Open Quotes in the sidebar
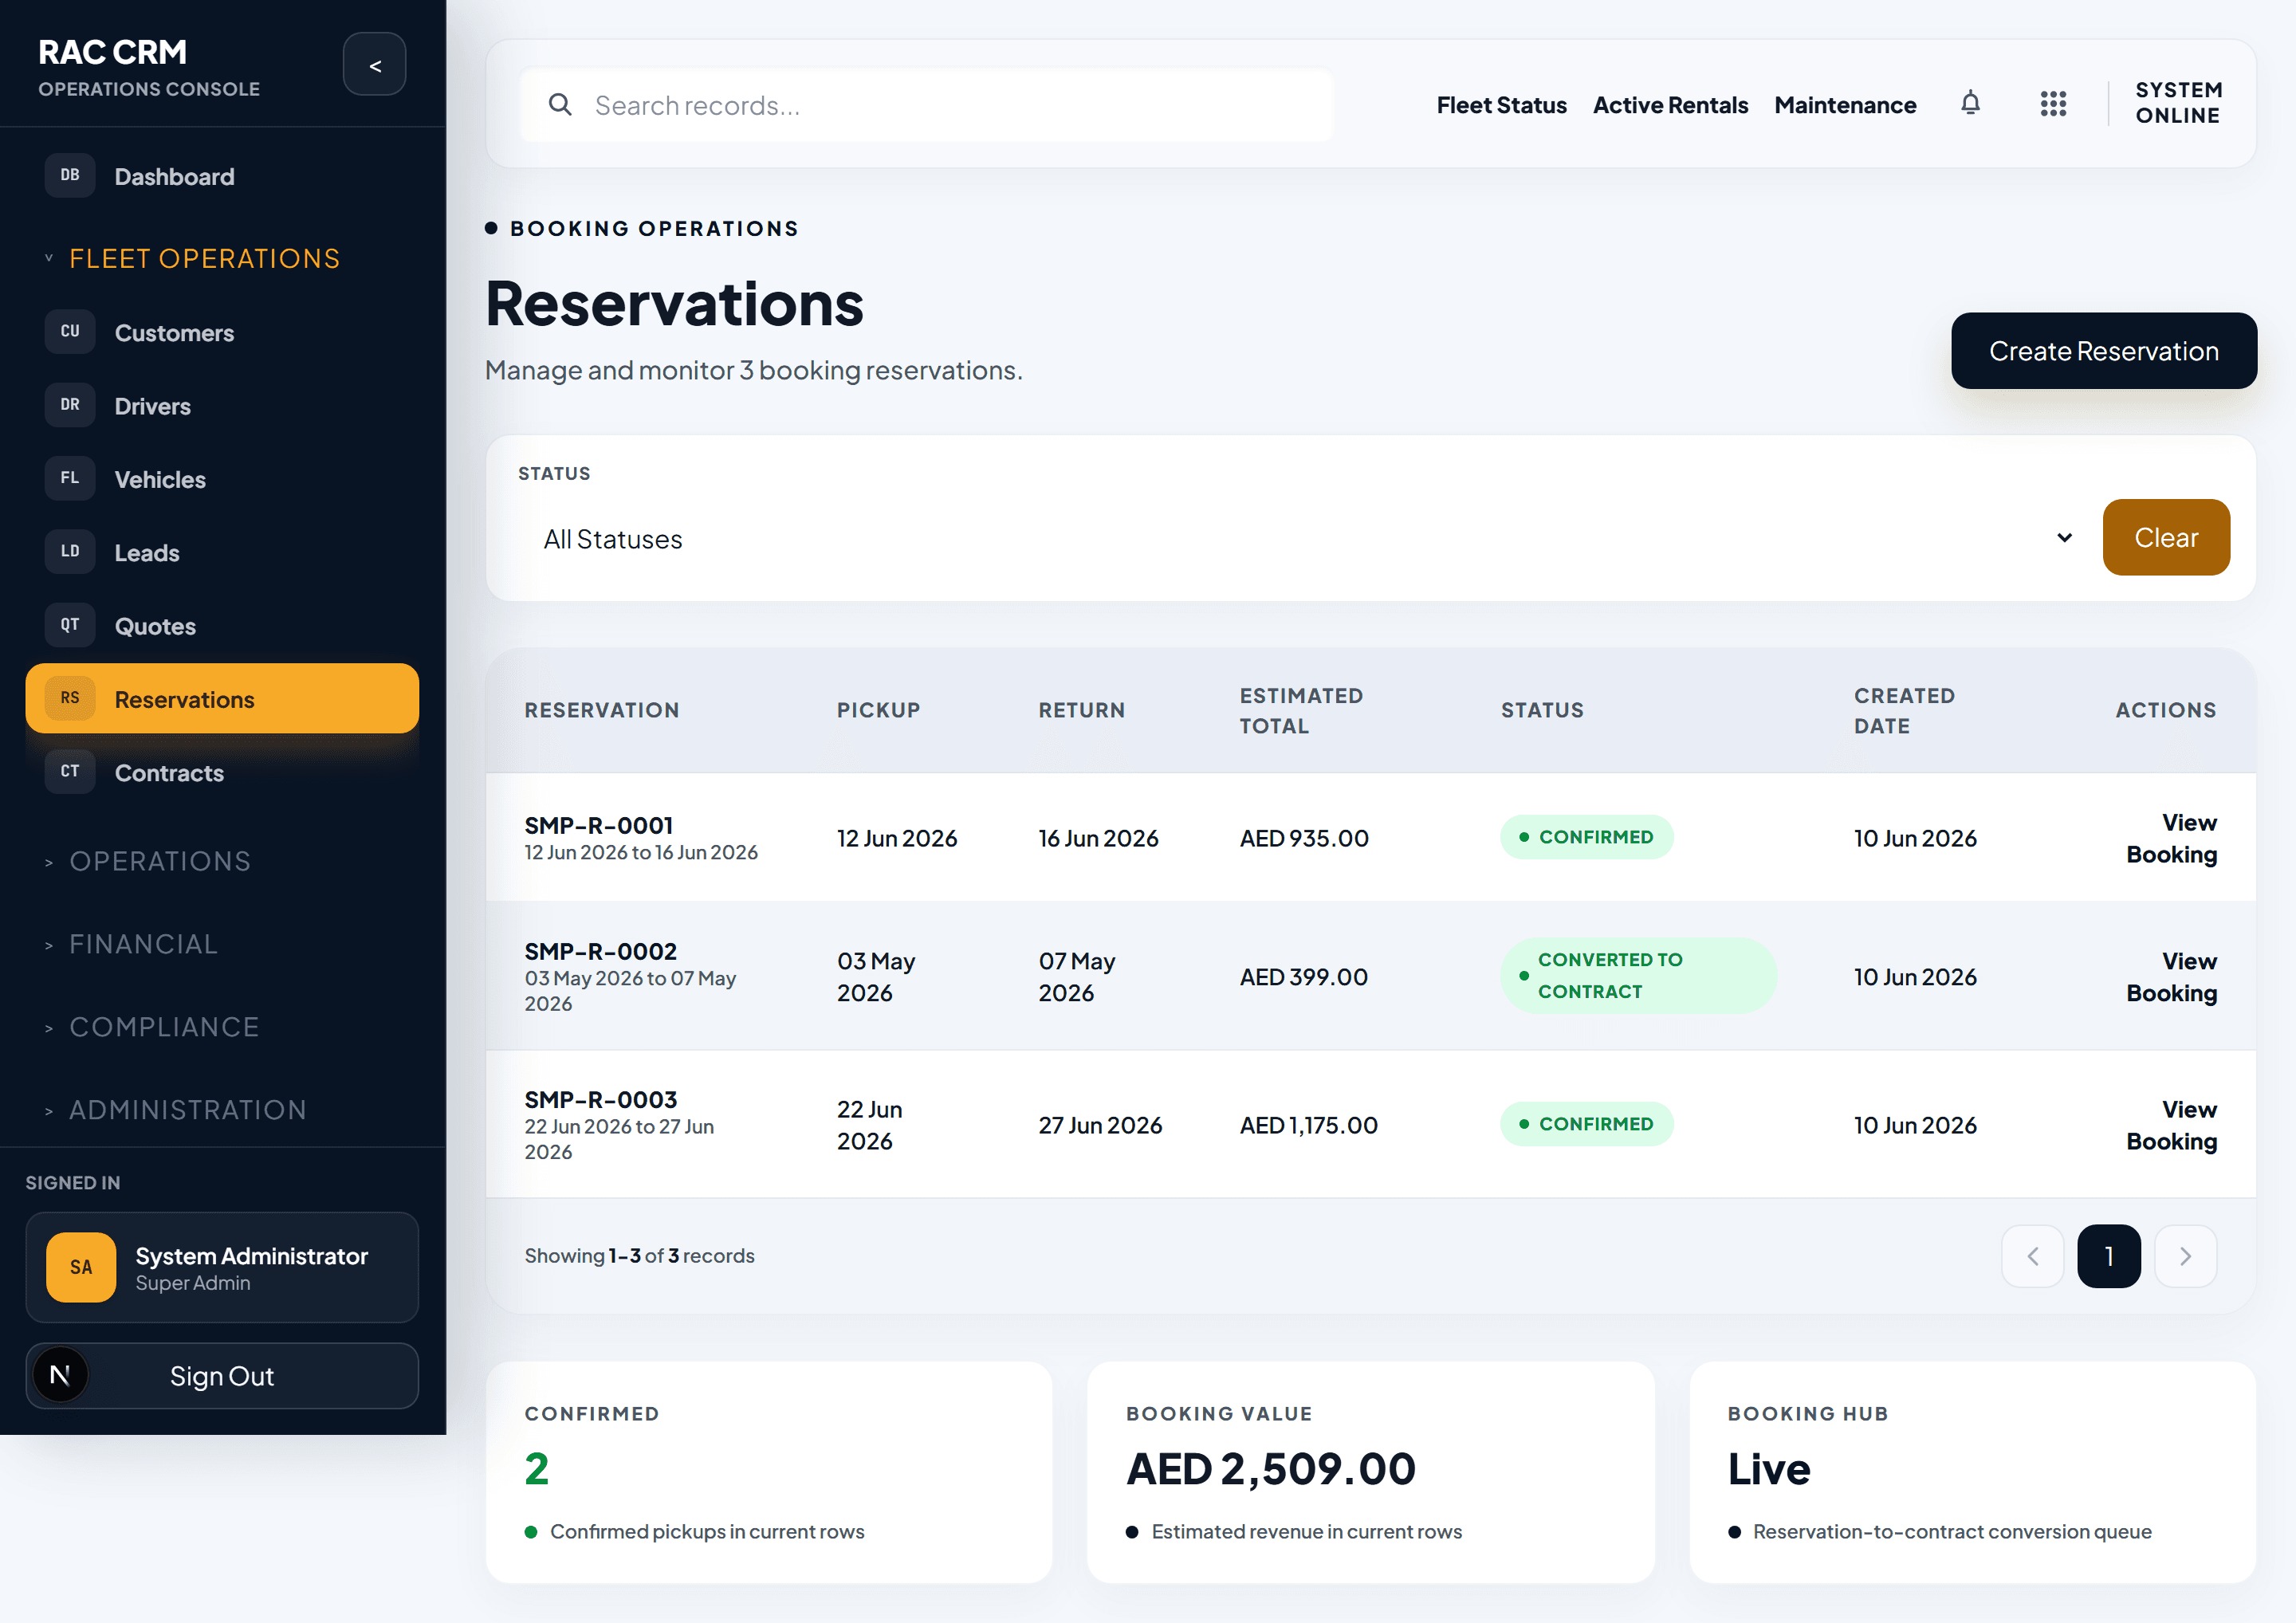The image size is (2296, 1623). [222, 625]
